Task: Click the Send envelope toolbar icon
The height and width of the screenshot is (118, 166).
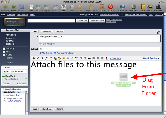Action: (63, 7)
